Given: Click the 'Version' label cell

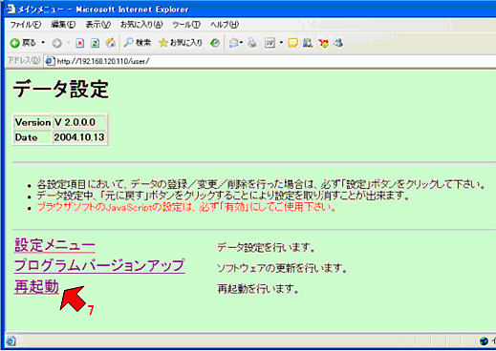Looking at the screenshot, I should click(32, 122).
